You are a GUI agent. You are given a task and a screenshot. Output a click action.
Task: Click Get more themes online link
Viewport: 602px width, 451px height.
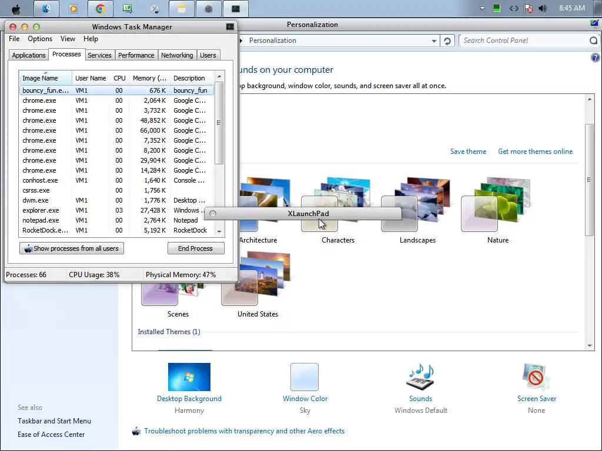[x=535, y=152]
